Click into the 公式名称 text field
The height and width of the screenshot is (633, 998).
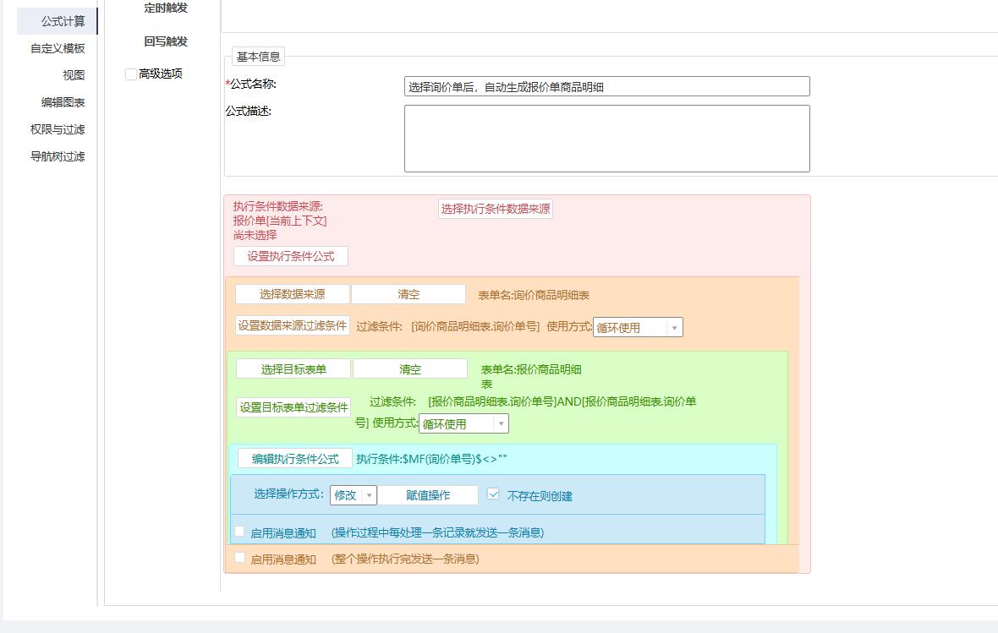[x=606, y=86]
